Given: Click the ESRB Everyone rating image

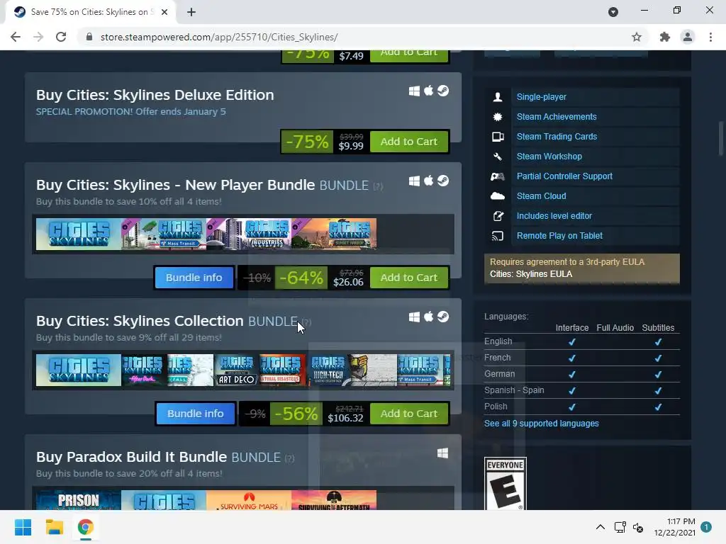Looking at the screenshot, I should pos(505,484).
